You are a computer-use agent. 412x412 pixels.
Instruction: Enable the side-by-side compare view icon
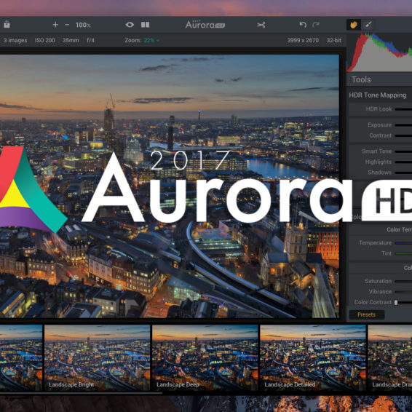coord(145,25)
